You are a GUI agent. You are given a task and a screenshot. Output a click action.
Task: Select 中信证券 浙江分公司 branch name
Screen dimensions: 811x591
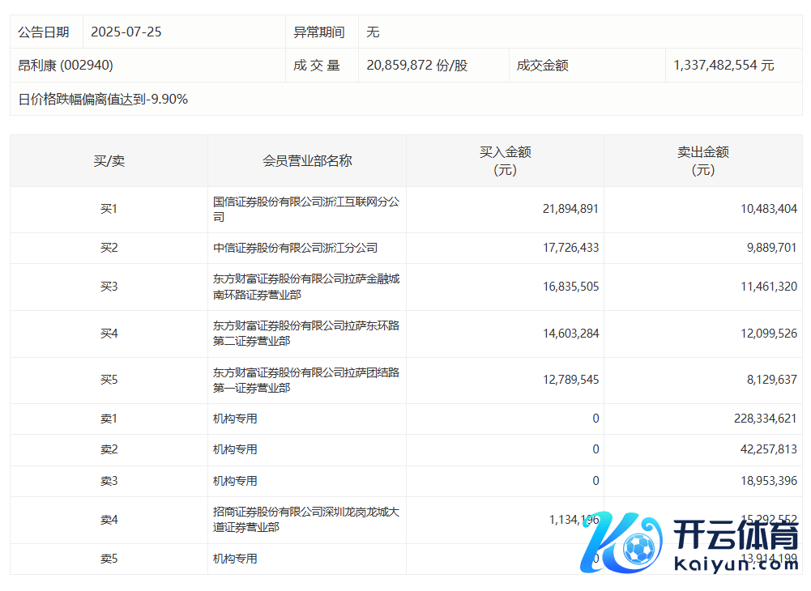point(295,248)
